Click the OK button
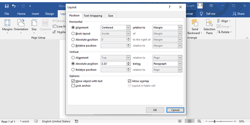The height and width of the screenshot is (125, 250). pyautogui.click(x=155, y=110)
